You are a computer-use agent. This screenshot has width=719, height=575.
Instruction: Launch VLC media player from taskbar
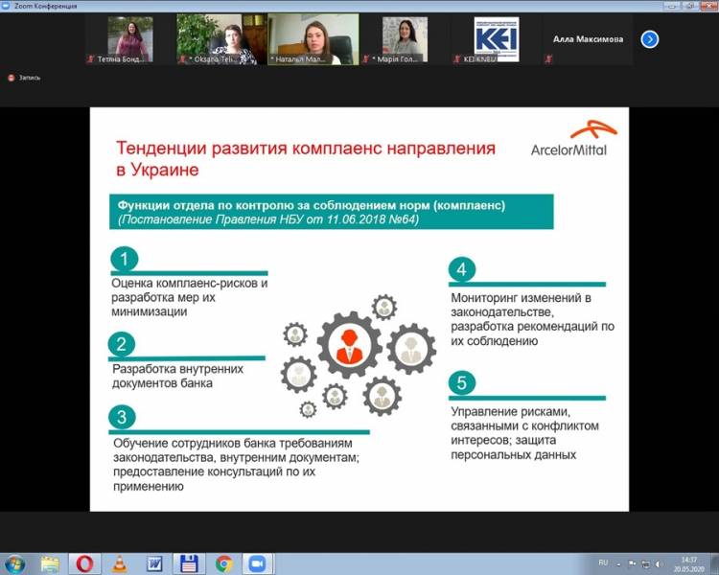119,563
